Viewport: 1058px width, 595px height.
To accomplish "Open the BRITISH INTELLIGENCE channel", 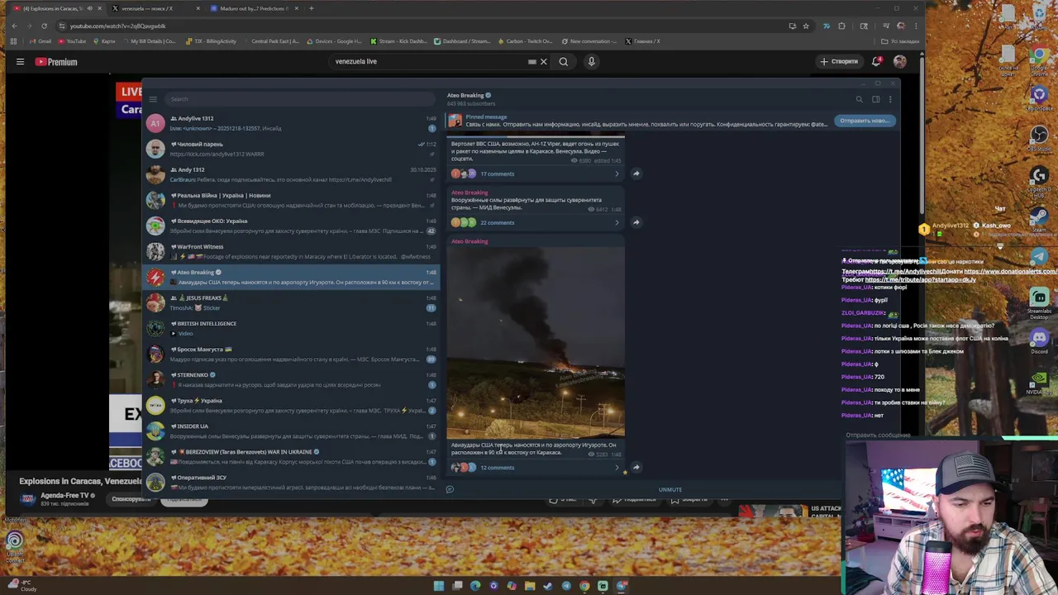I will pyautogui.click(x=291, y=328).
